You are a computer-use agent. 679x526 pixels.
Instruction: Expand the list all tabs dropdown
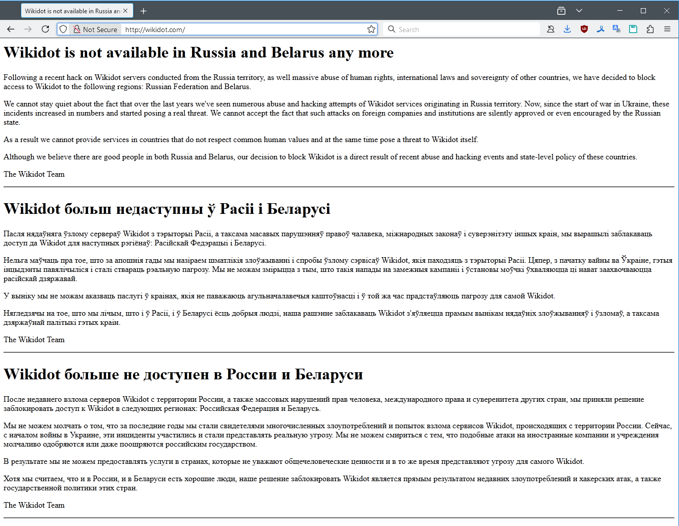[x=579, y=11]
